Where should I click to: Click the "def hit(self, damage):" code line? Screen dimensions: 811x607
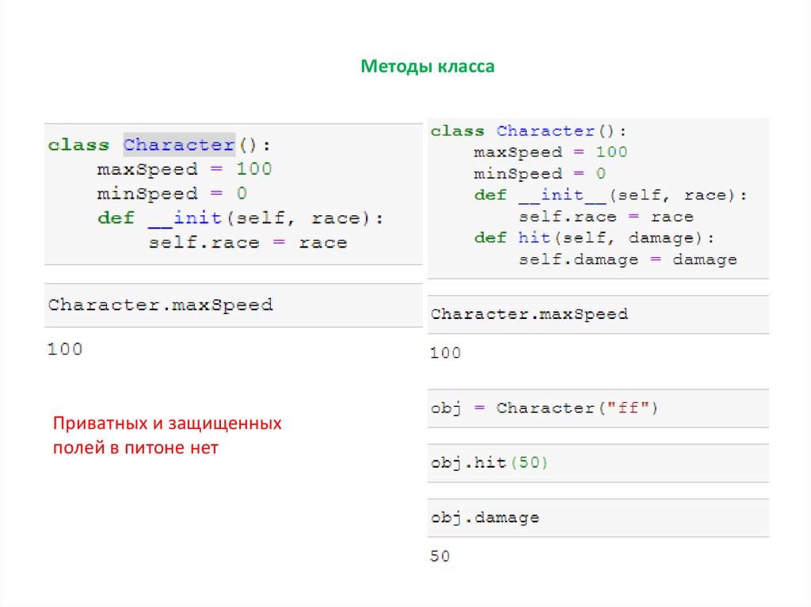click(x=594, y=238)
